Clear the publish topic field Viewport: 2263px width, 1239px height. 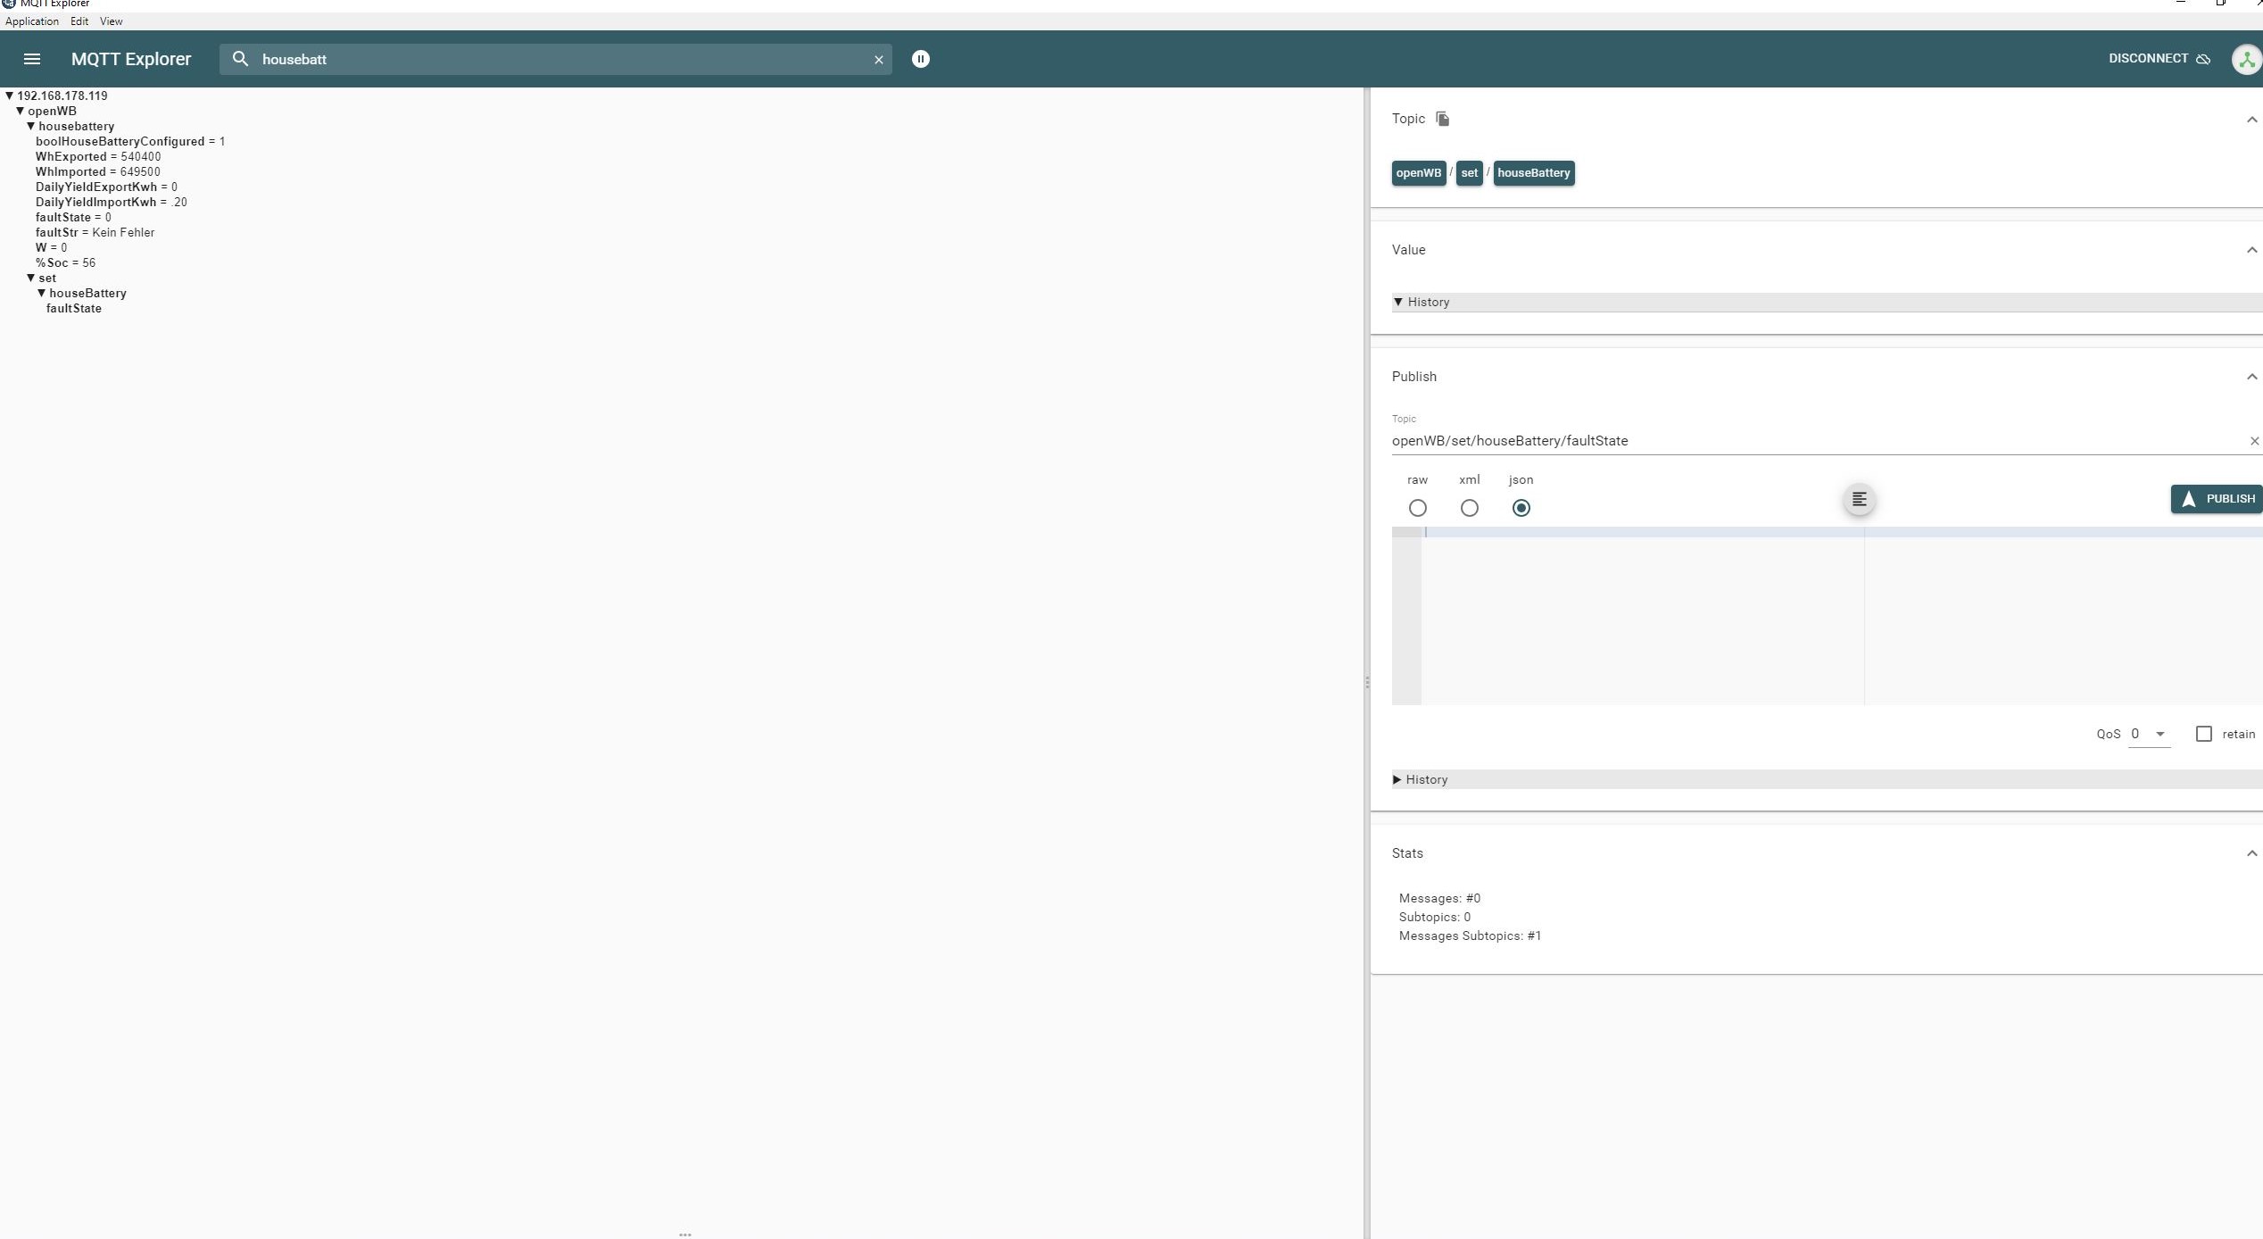pos(2253,441)
